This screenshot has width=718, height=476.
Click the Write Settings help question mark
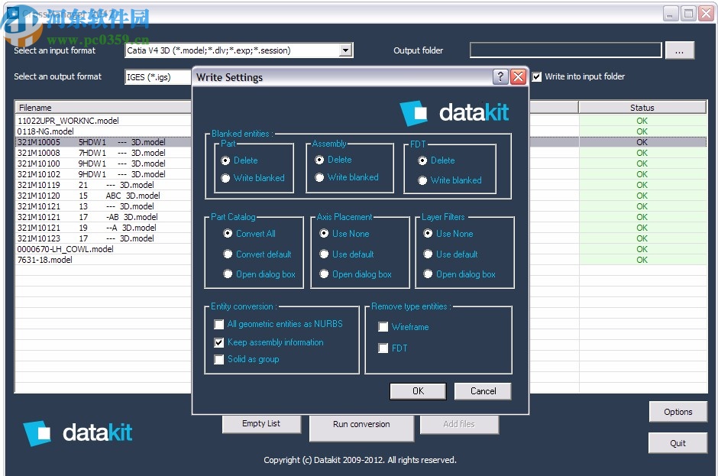point(500,77)
